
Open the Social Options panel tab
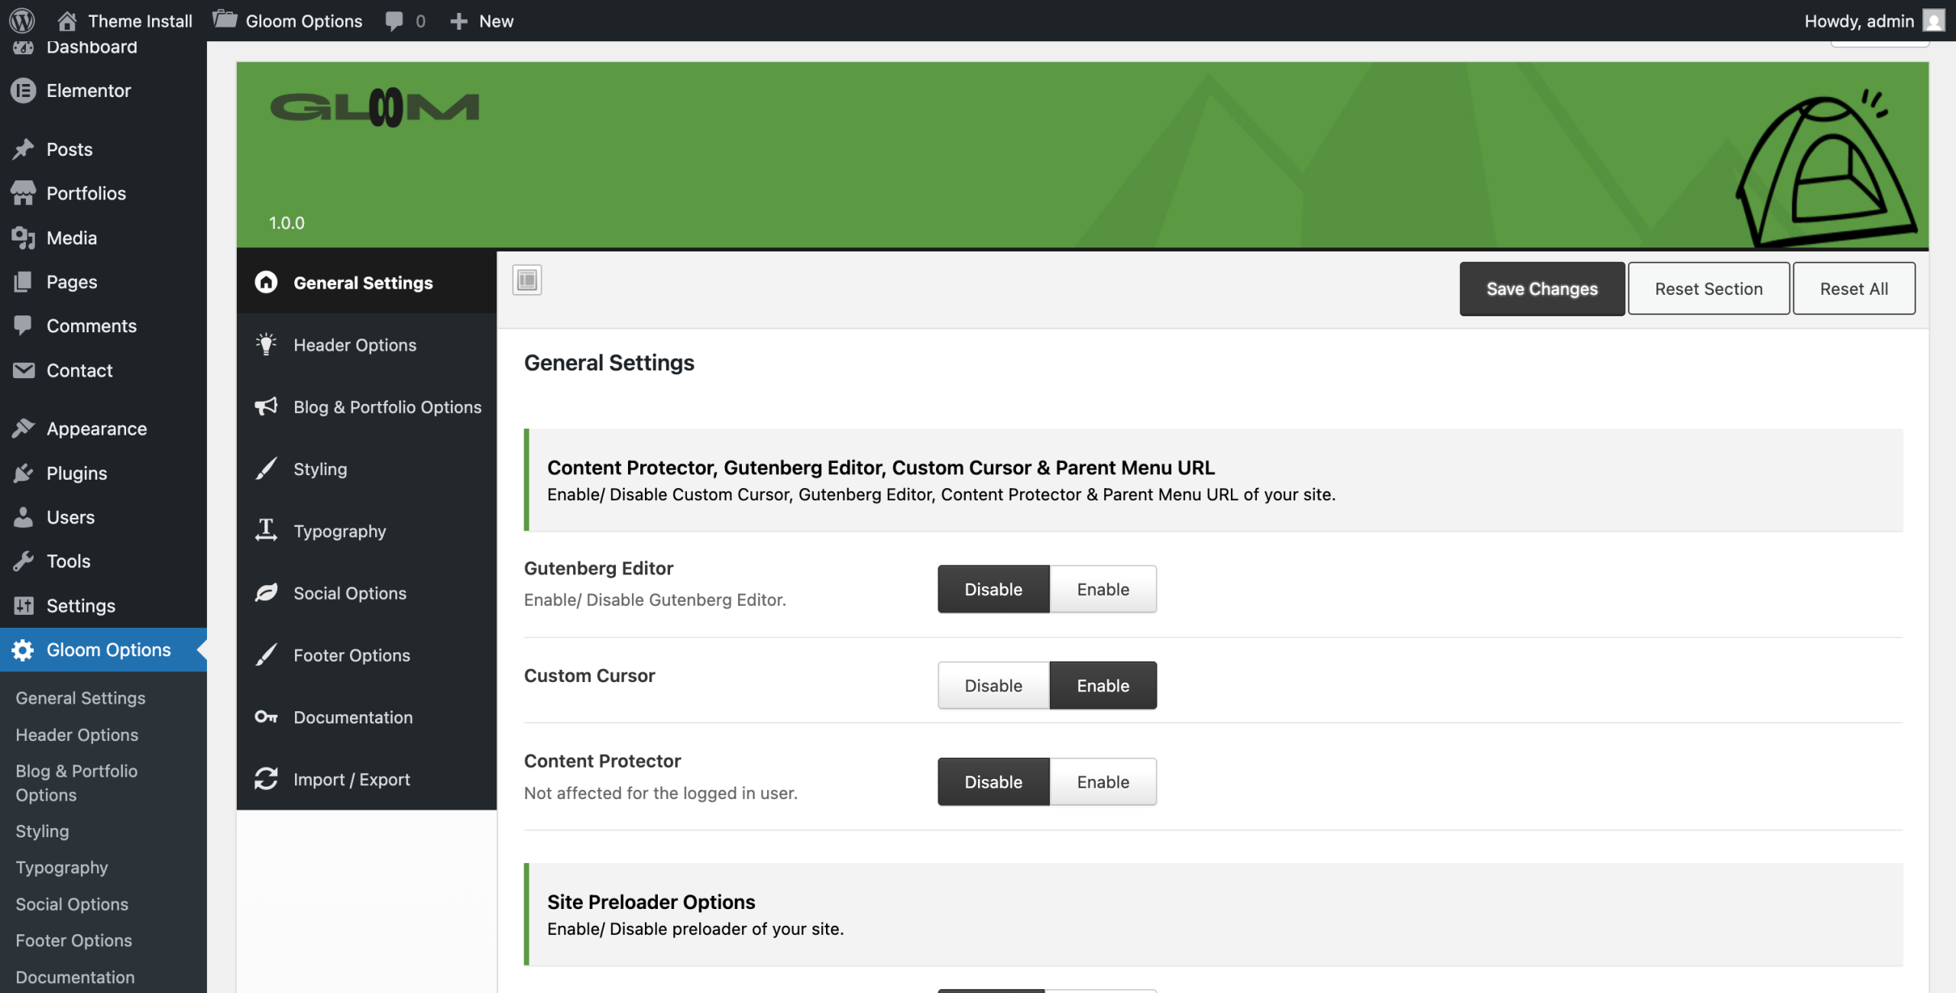click(x=367, y=594)
